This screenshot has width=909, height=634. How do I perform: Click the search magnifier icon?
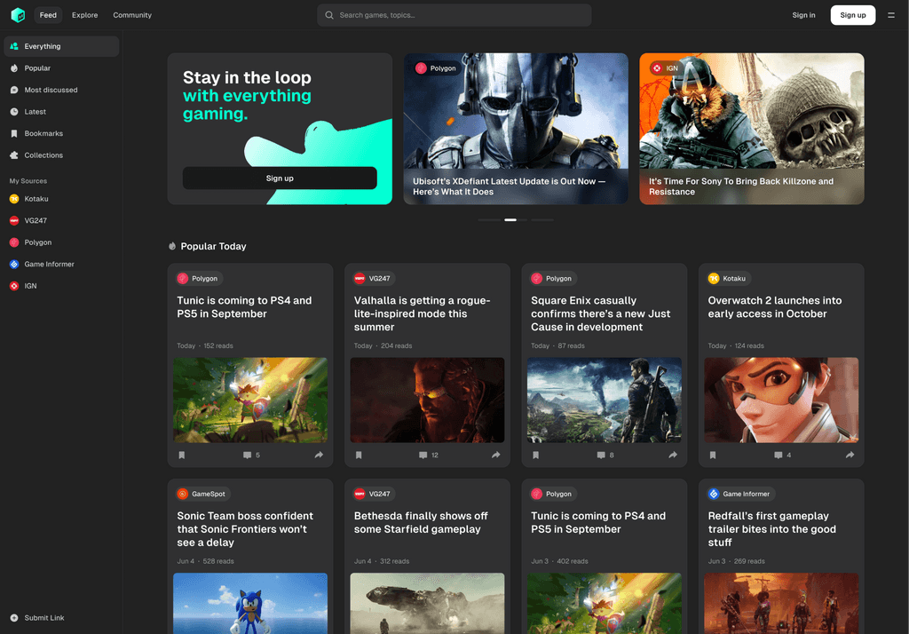329,15
